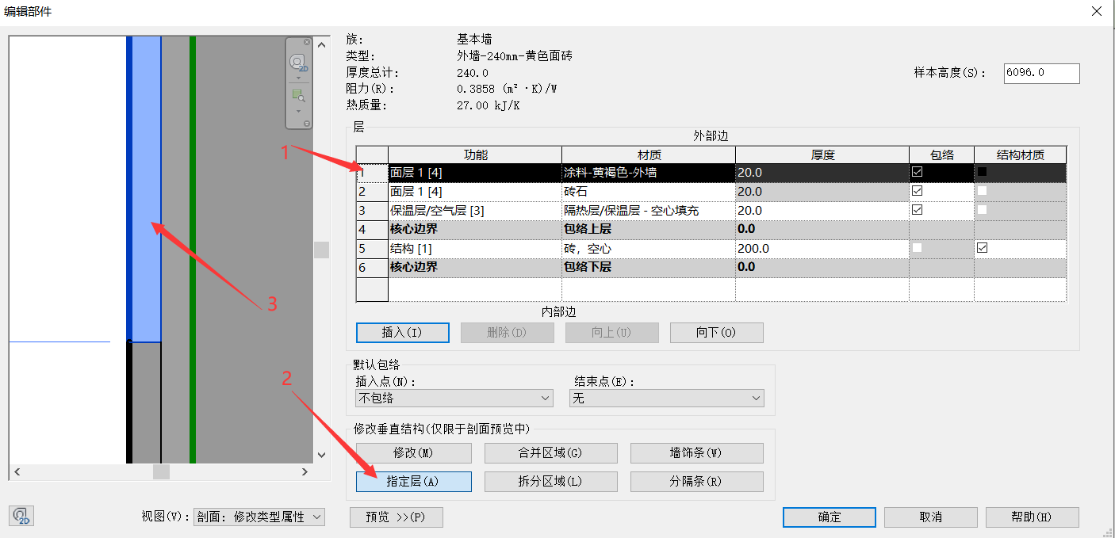The width and height of the screenshot is (1115, 538).
Task: Toggle wrap checkbox for insulation layer row 3
Action: (x=918, y=210)
